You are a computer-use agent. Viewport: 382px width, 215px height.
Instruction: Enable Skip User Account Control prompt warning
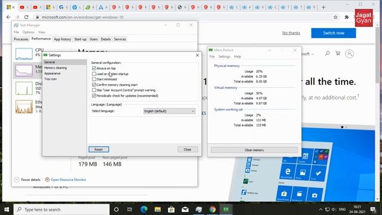click(94, 90)
